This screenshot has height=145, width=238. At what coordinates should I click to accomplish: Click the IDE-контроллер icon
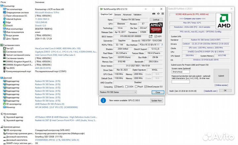4,130
